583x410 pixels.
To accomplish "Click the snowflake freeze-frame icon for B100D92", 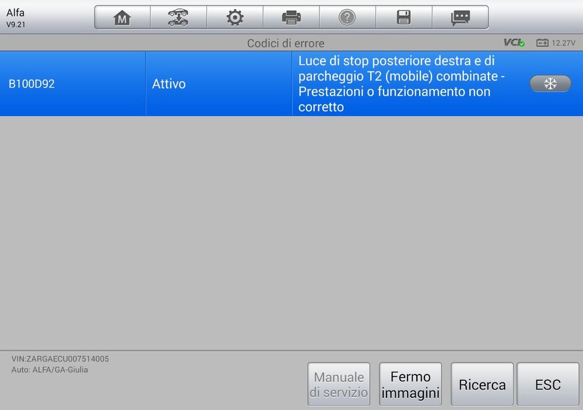I will 550,83.
